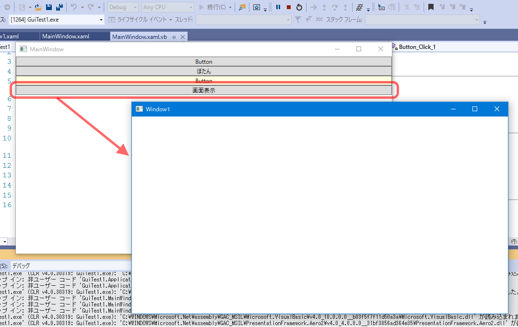Select the display-in-app selection pointer icon
Image resolution: width=518 pixels, height=327 pixels.
(382, 7)
